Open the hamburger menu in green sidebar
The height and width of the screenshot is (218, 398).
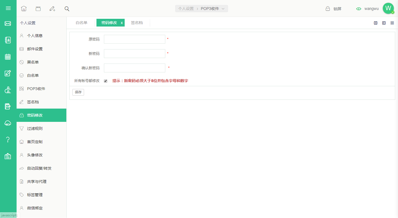point(8,8)
